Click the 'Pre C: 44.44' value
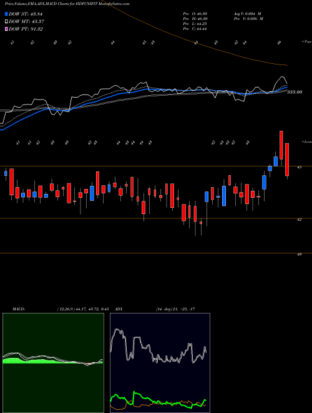The image size is (312, 413). [195, 29]
